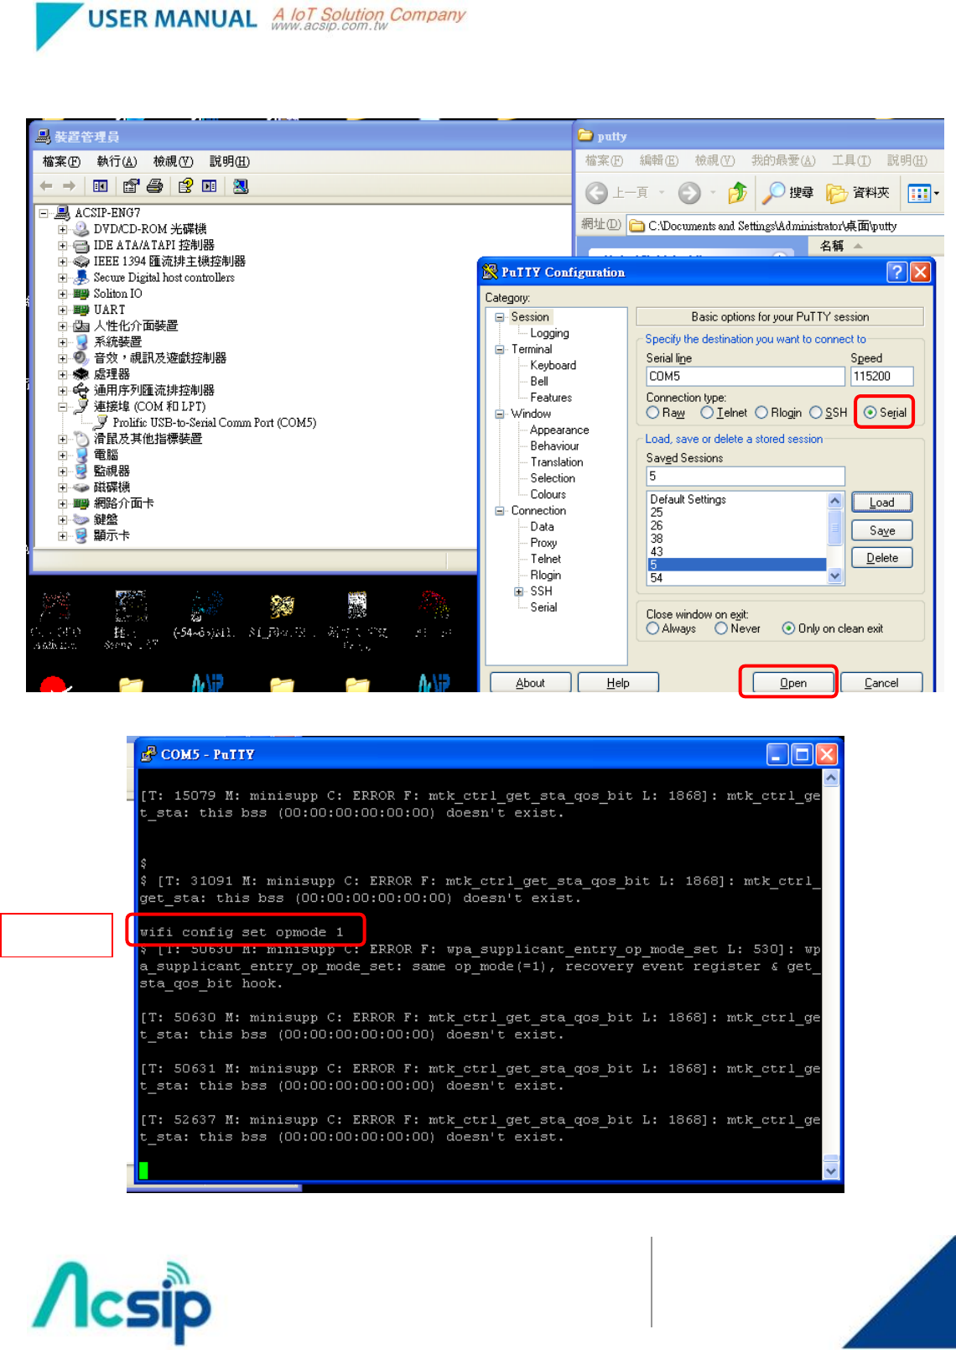Click the Scan for hardware changes icon
Image resolution: width=956 pixels, height=1350 pixels.
coord(241,185)
